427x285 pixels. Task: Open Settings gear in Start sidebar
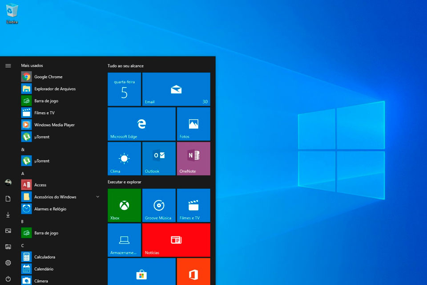coord(8,263)
